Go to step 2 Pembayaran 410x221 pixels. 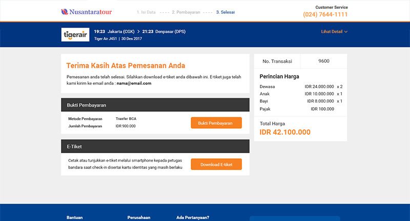coord(186,12)
